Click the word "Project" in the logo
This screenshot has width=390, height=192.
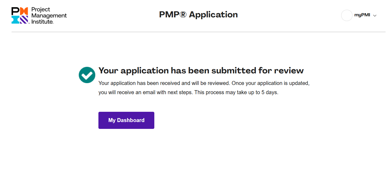pos(40,9)
